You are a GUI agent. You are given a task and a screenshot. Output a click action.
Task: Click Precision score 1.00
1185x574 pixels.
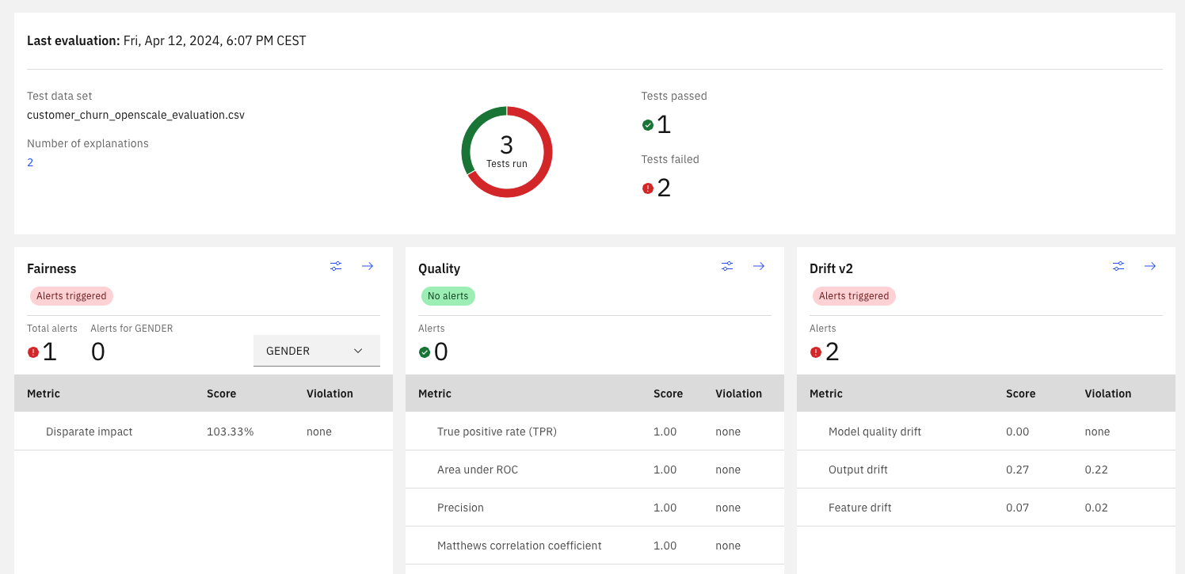(665, 507)
